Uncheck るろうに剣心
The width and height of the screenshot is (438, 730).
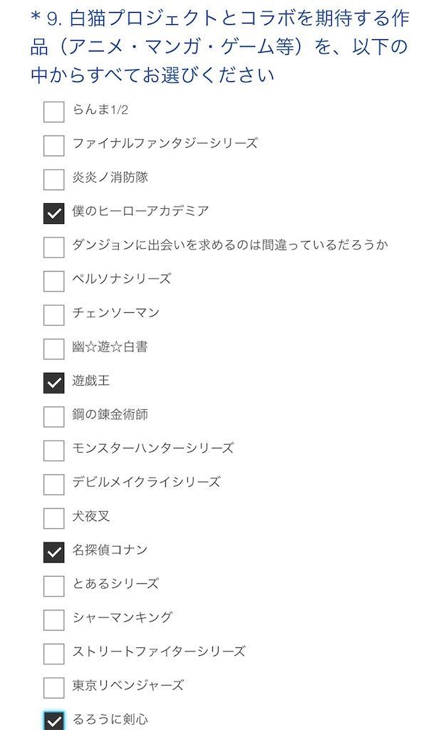tap(52, 719)
